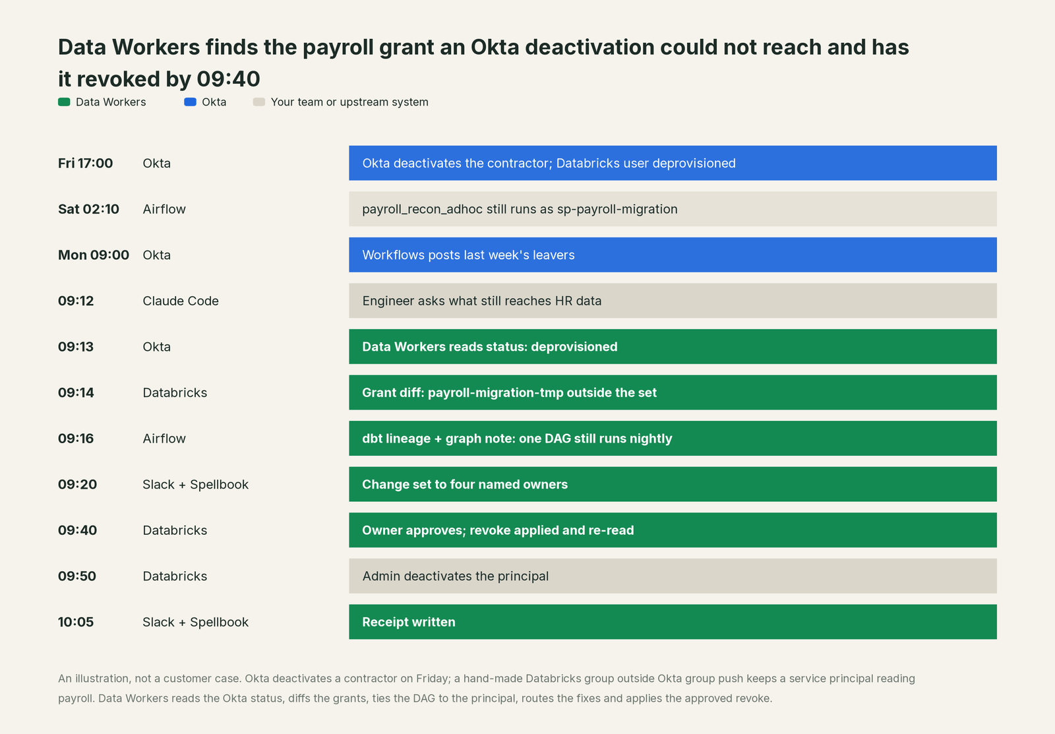The height and width of the screenshot is (734, 1055).
Task: Click the "Owner approves; revoke applied" bar
Action: 673,530
